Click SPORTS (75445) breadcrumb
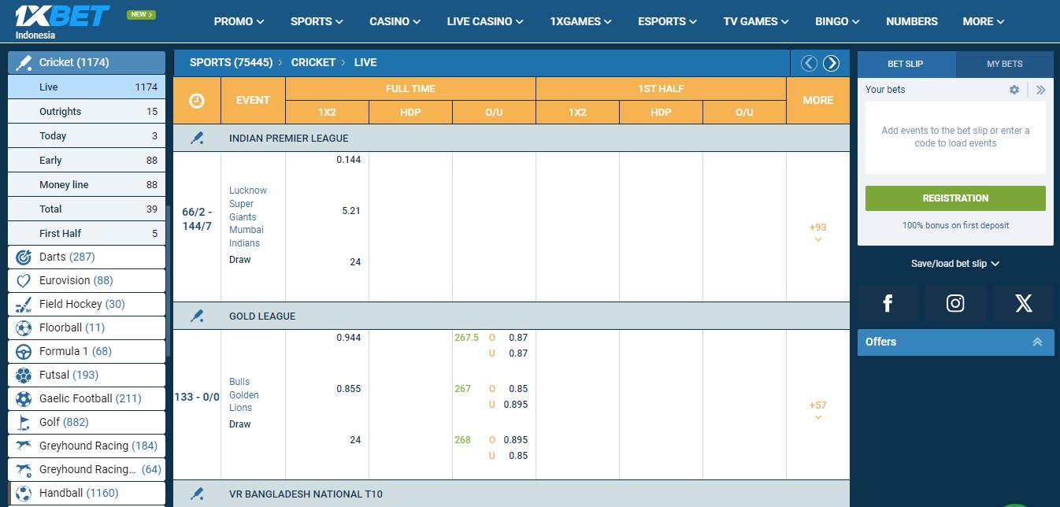Screen dimensions: 1060x507 (x=231, y=62)
